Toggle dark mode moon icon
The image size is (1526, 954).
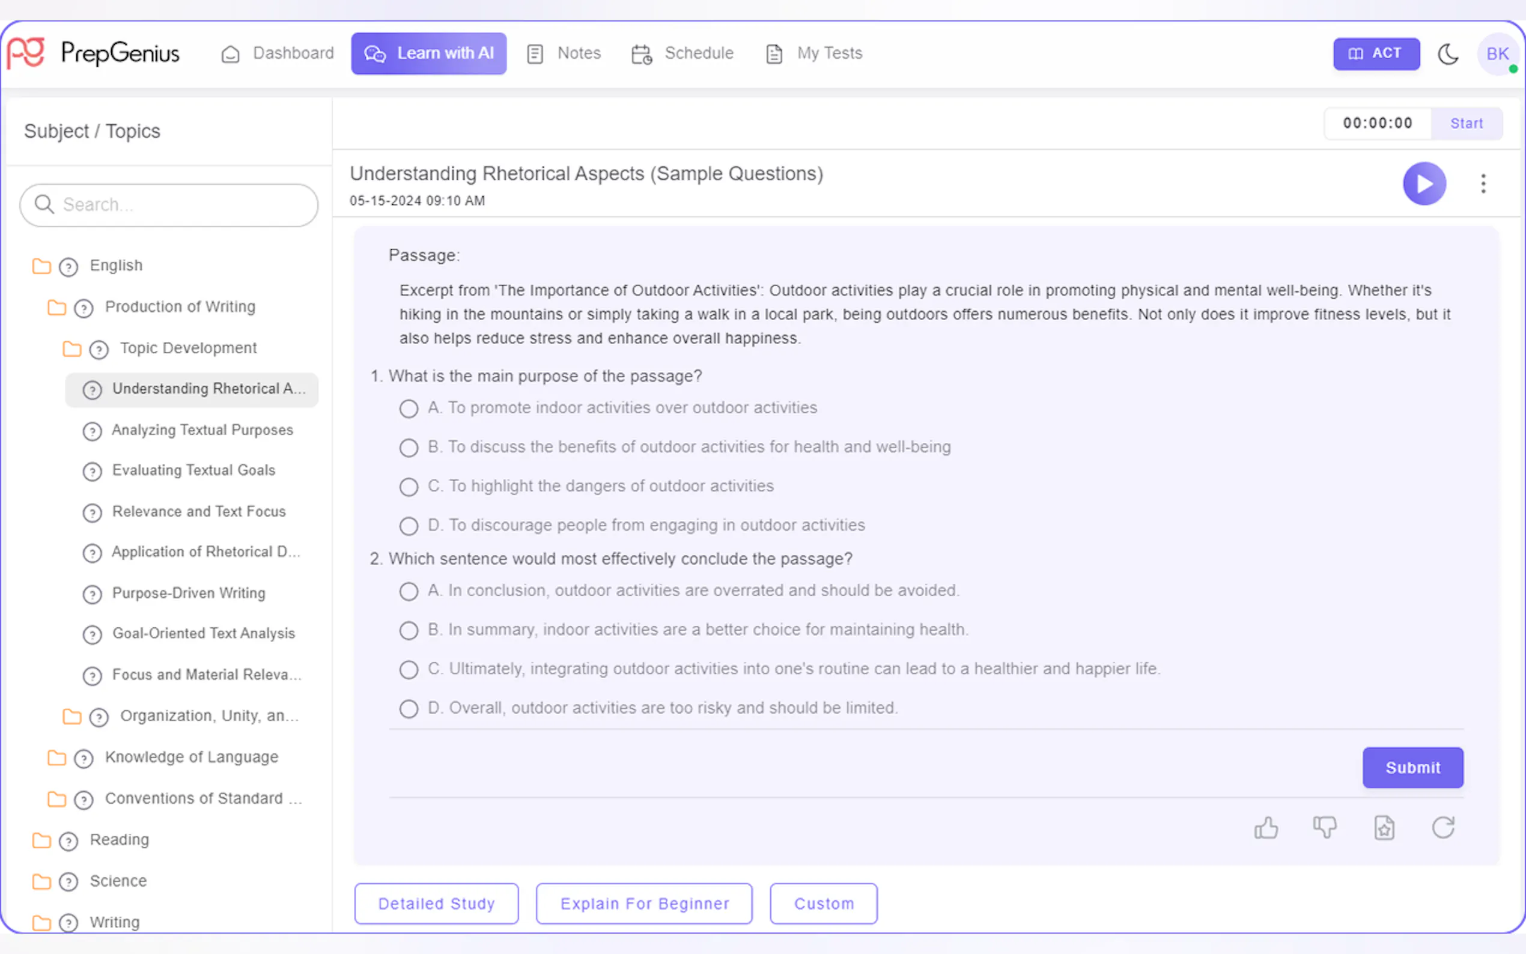point(1448,53)
